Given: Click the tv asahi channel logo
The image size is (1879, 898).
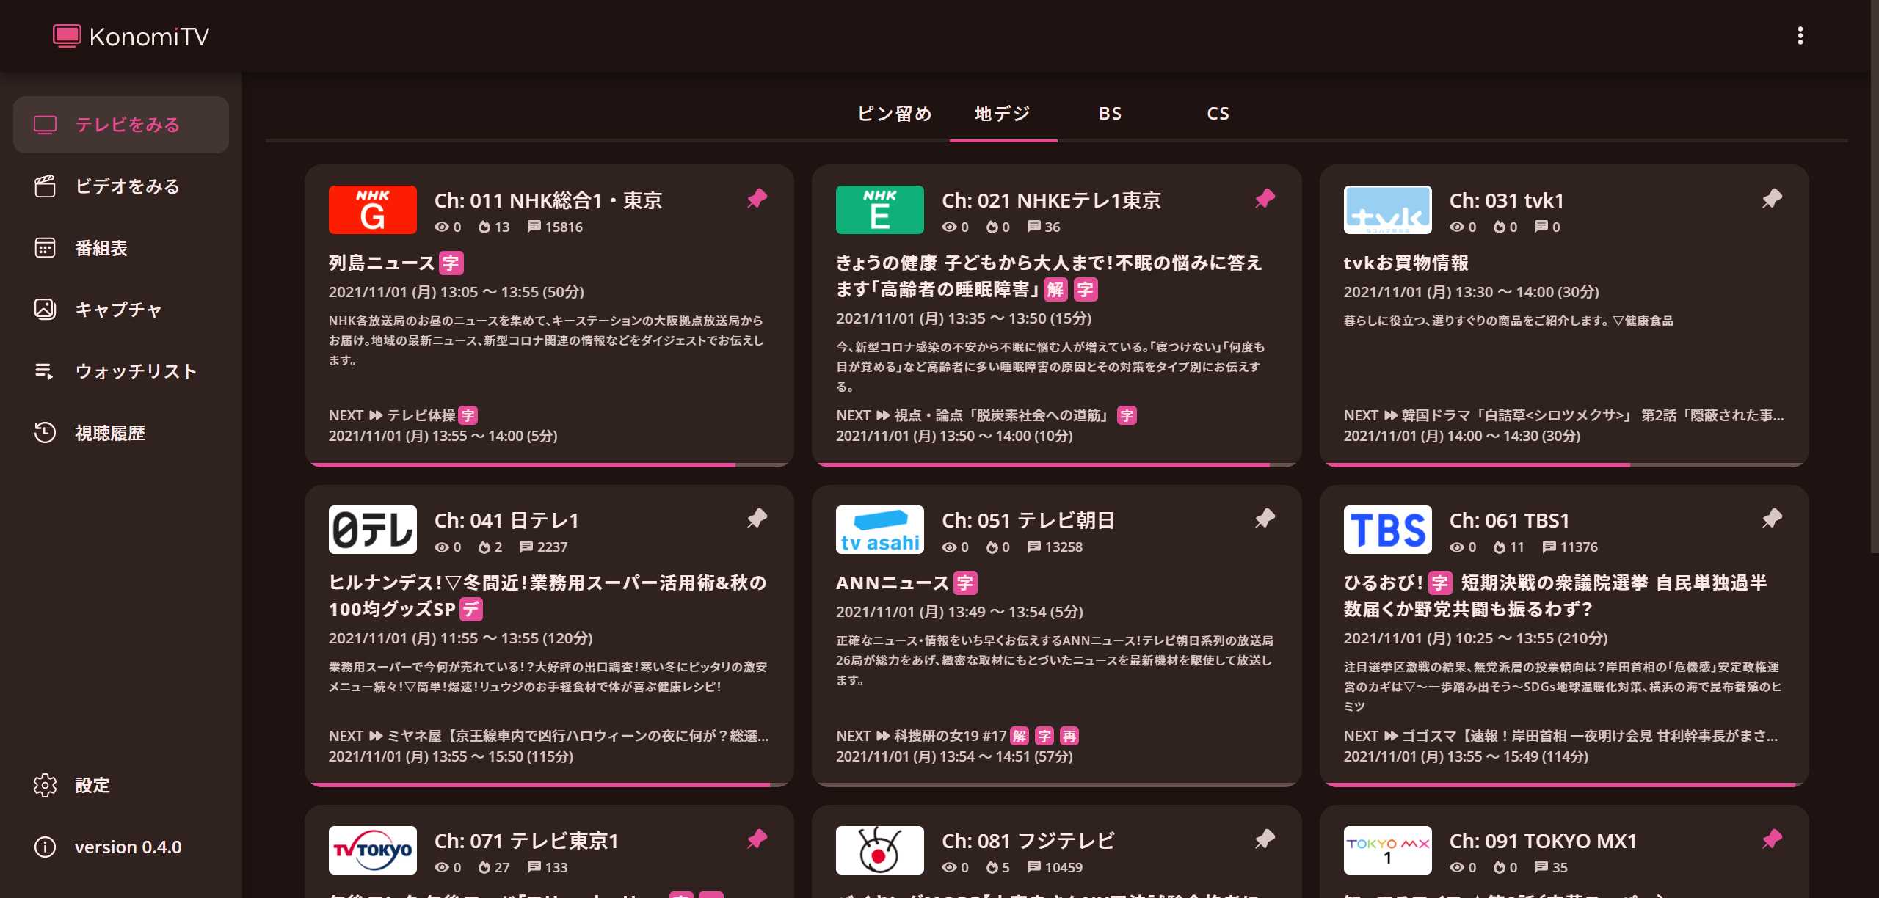Looking at the screenshot, I should [880, 530].
